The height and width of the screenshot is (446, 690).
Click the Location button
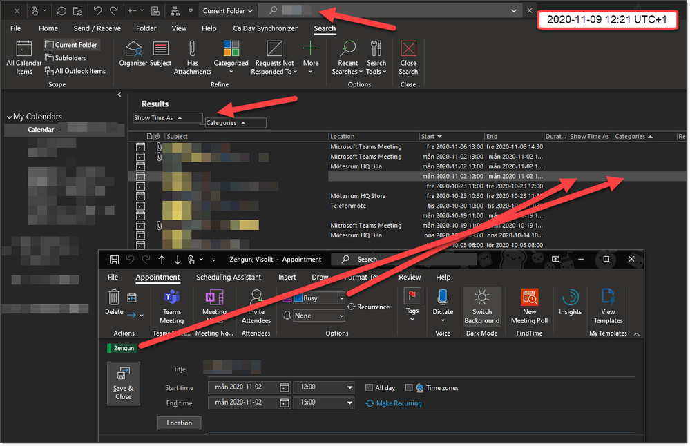pyautogui.click(x=179, y=423)
